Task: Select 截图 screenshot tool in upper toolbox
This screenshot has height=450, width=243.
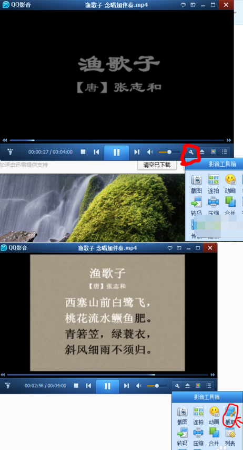Action: 196,184
